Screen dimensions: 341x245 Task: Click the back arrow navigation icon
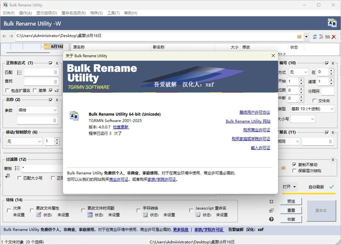4,36
